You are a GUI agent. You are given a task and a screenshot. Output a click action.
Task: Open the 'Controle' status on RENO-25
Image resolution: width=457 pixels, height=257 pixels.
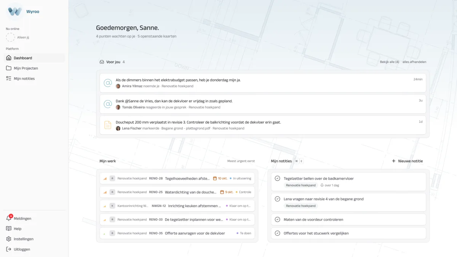tap(243, 192)
